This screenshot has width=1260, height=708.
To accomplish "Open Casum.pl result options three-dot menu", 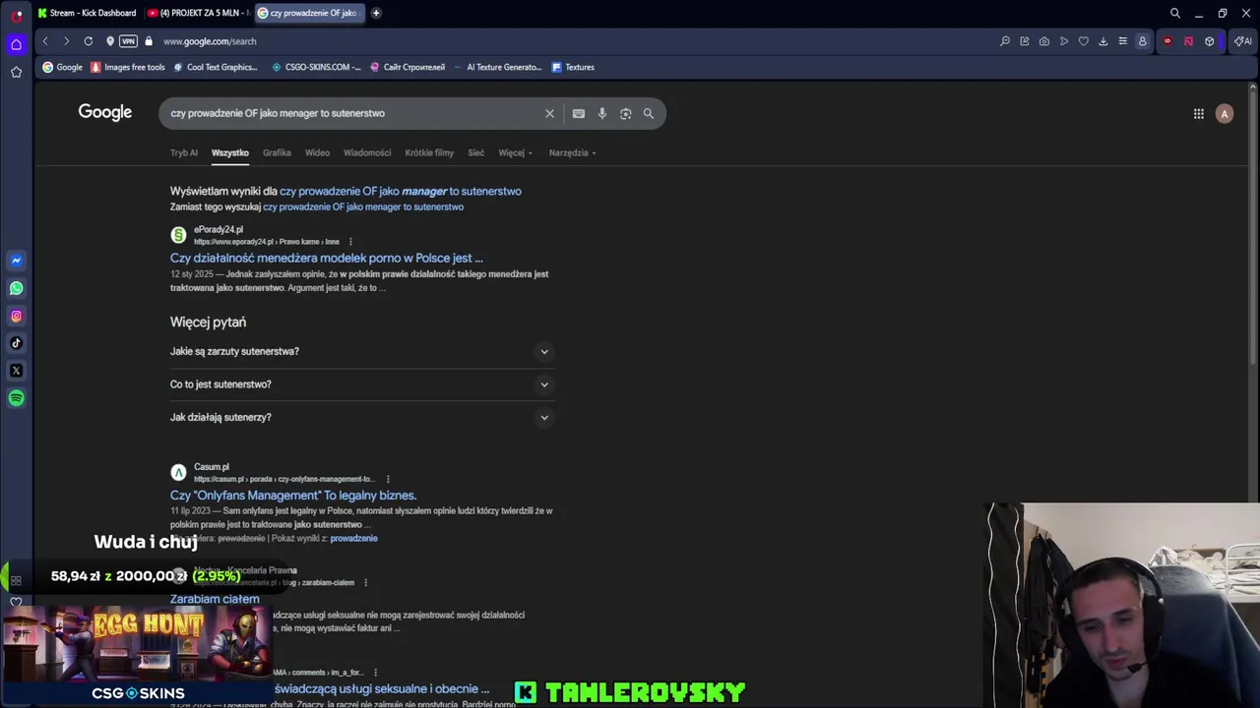I will click(388, 479).
